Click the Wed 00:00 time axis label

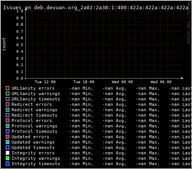[122, 82]
